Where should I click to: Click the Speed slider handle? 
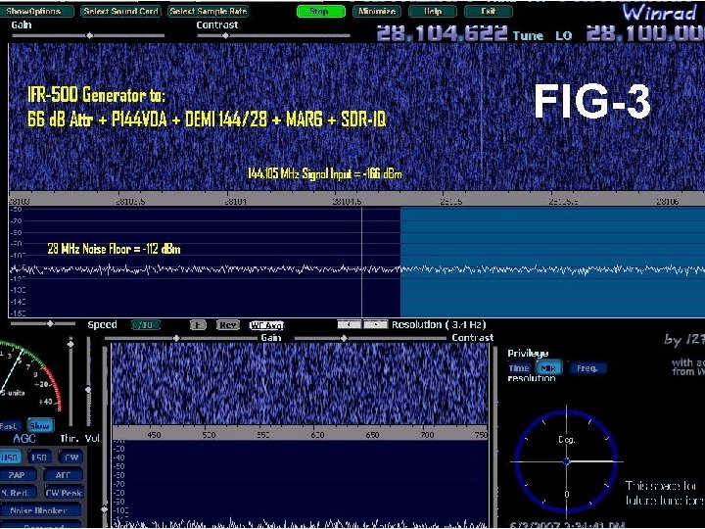pos(50,323)
